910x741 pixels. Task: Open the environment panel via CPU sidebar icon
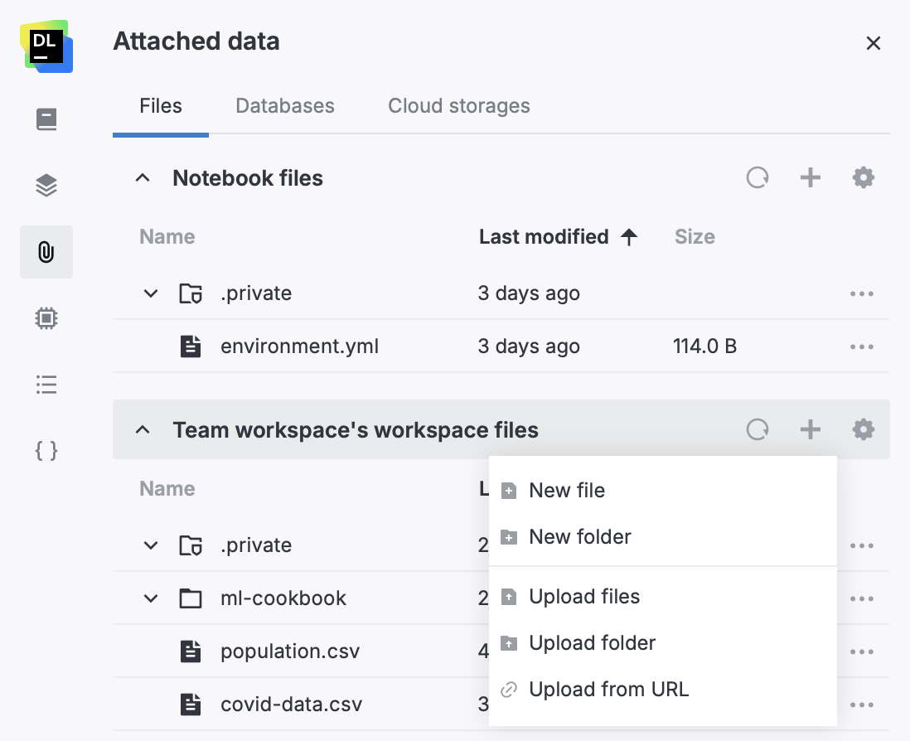coord(46,318)
